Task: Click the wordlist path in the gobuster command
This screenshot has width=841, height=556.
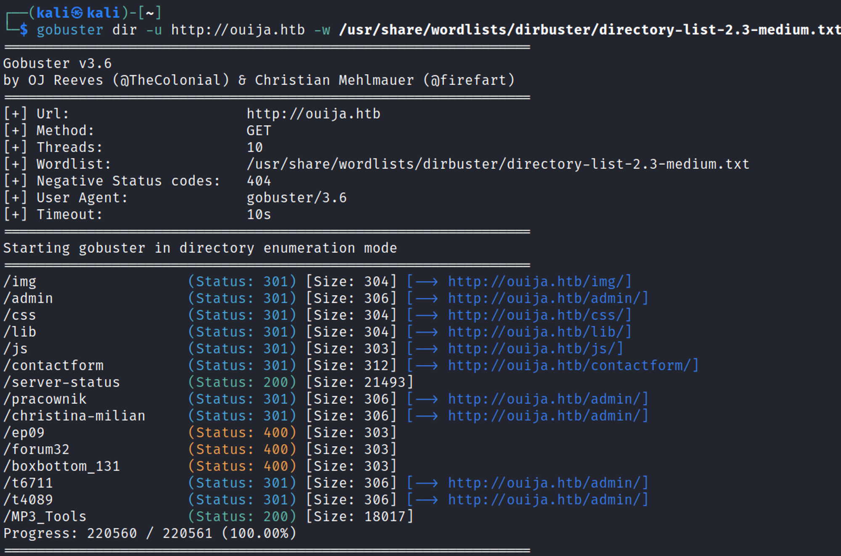Action: (589, 30)
